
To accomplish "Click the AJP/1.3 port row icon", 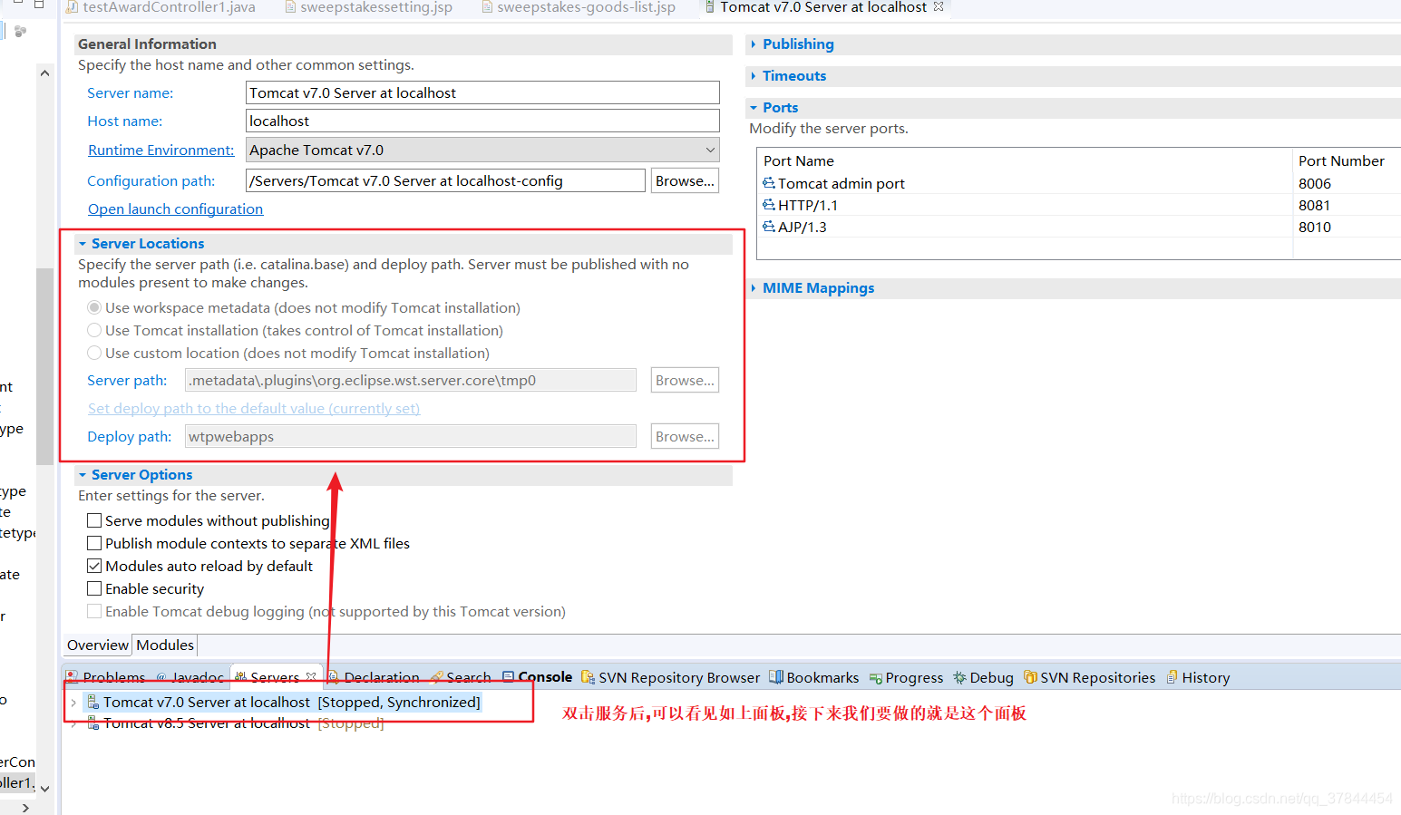I will (x=769, y=227).
